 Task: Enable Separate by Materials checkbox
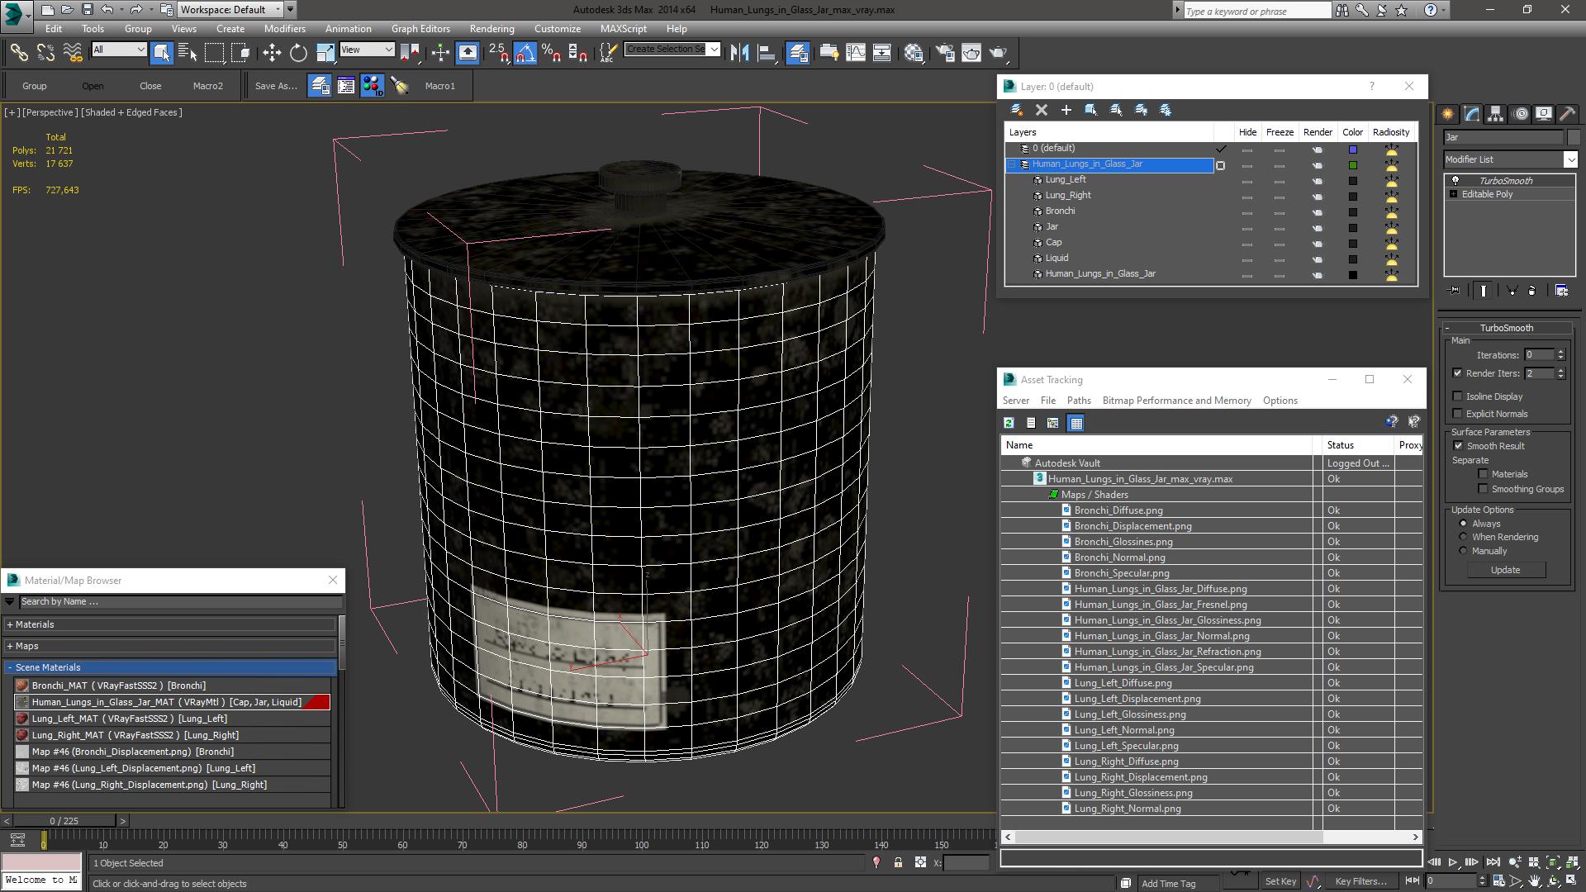point(1483,474)
